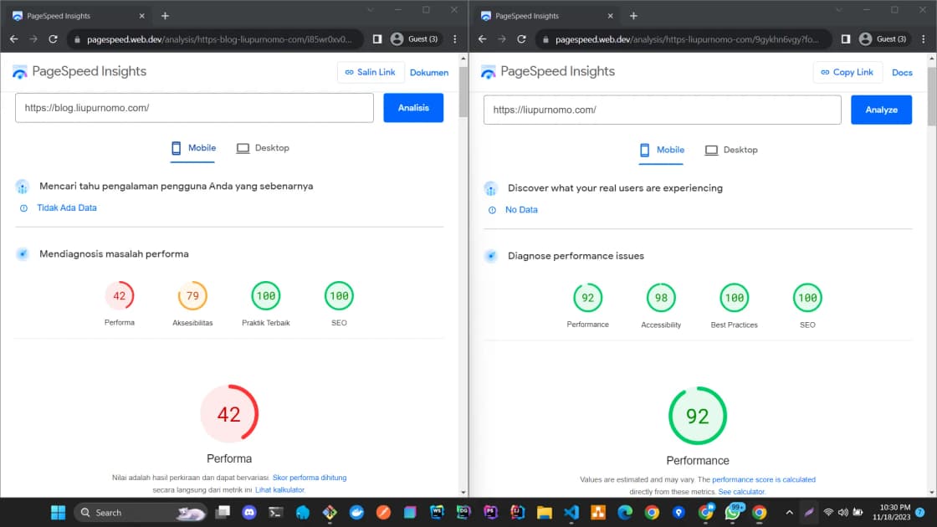Open new tab in left browser window
This screenshot has width=937, height=527.
click(x=165, y=16)
